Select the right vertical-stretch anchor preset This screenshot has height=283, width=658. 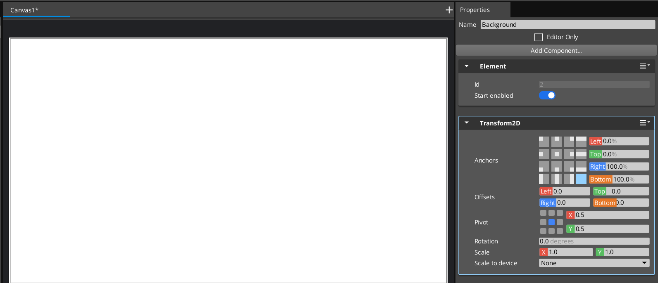click(x=569, y=179)
